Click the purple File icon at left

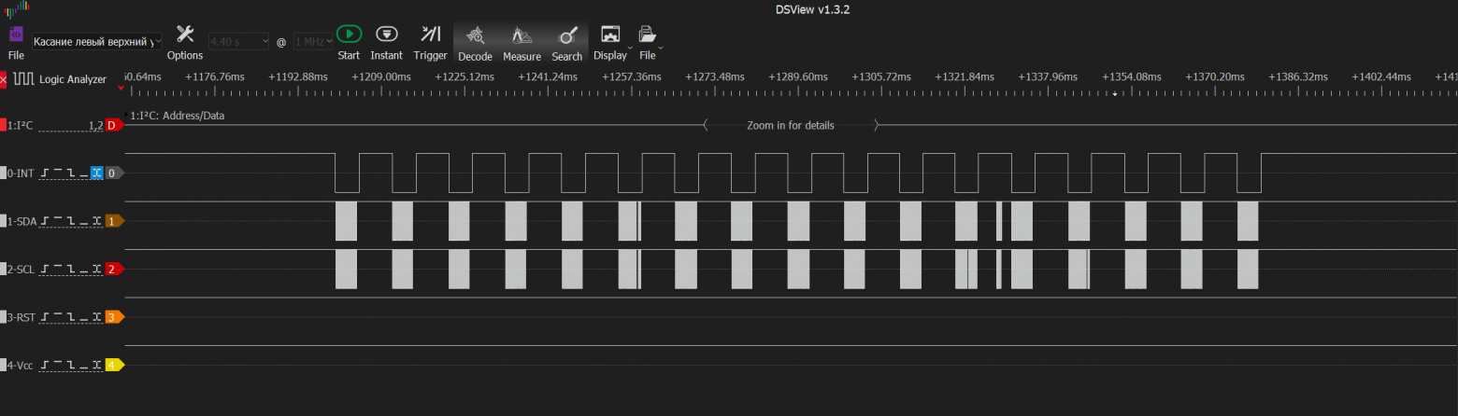(x=16, y=35)
